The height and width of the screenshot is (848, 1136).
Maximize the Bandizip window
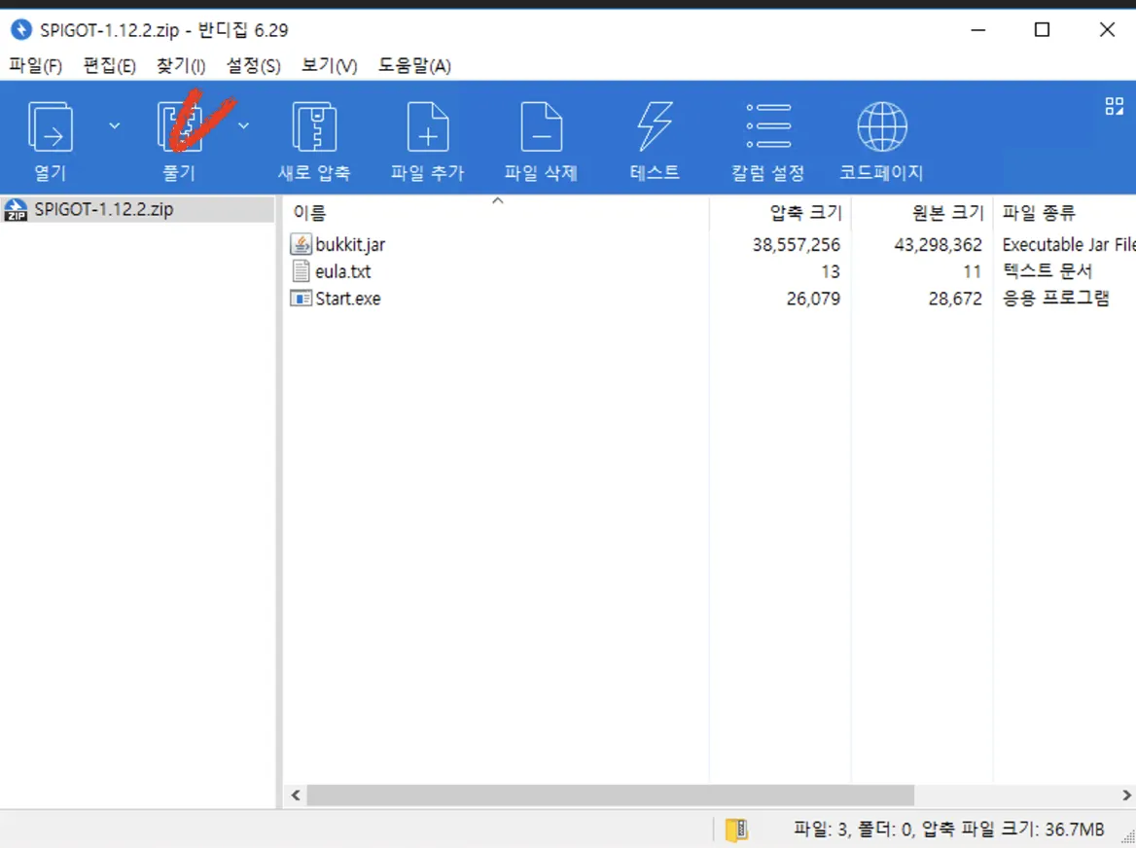(1042, 30)
